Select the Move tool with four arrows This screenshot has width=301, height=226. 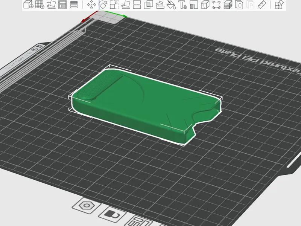(91, 5)
